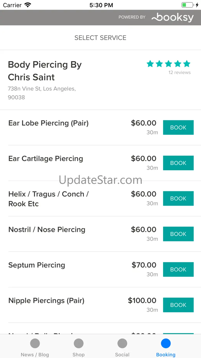Select the Septum Piercing service name

click(37, 265)
